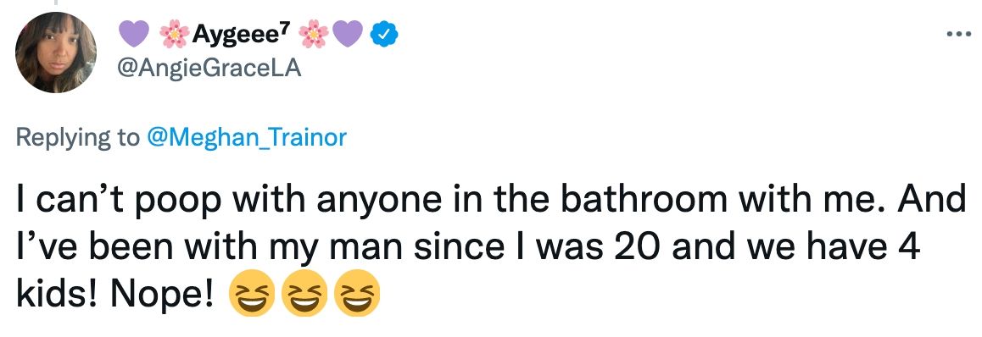Click the cherry blossom emoji after Aygeee
This screenshot has height=337, width=982.
tap(314, 35)
